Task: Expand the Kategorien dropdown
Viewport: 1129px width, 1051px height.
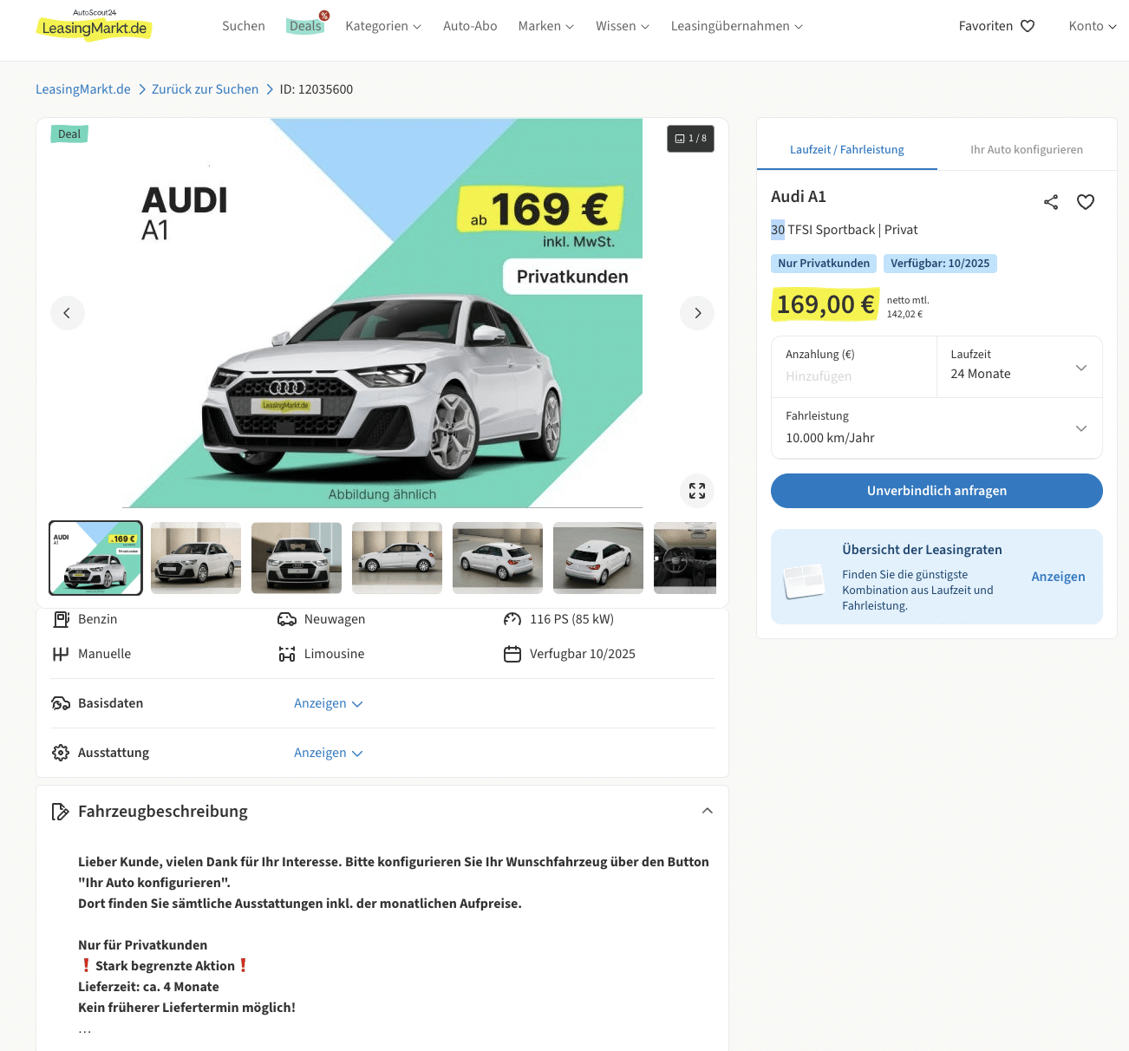Action: coord(383,26)
